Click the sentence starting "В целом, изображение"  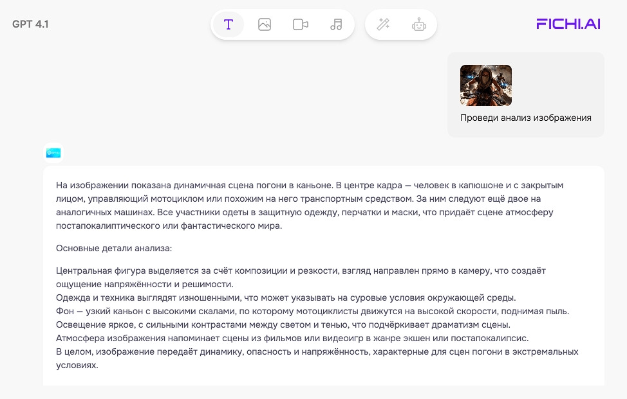317,359
